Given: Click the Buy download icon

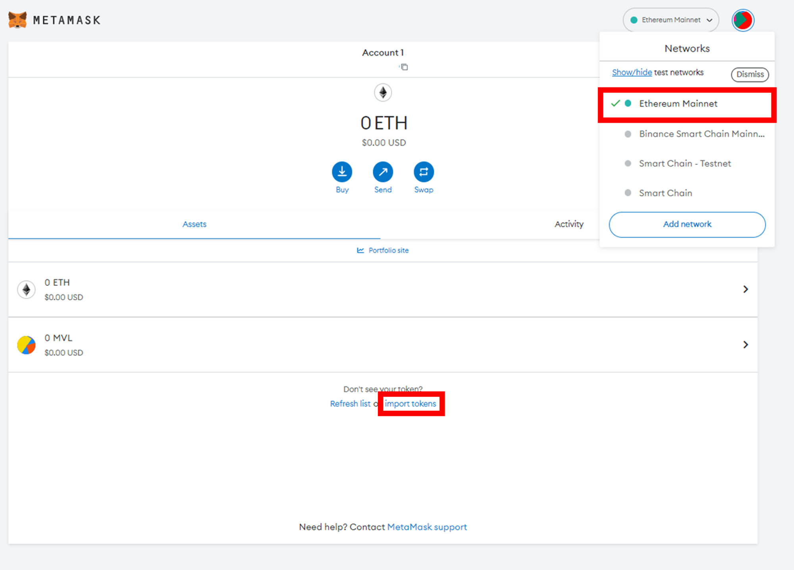Looking at the screenshot, I should tap(342, 172).
